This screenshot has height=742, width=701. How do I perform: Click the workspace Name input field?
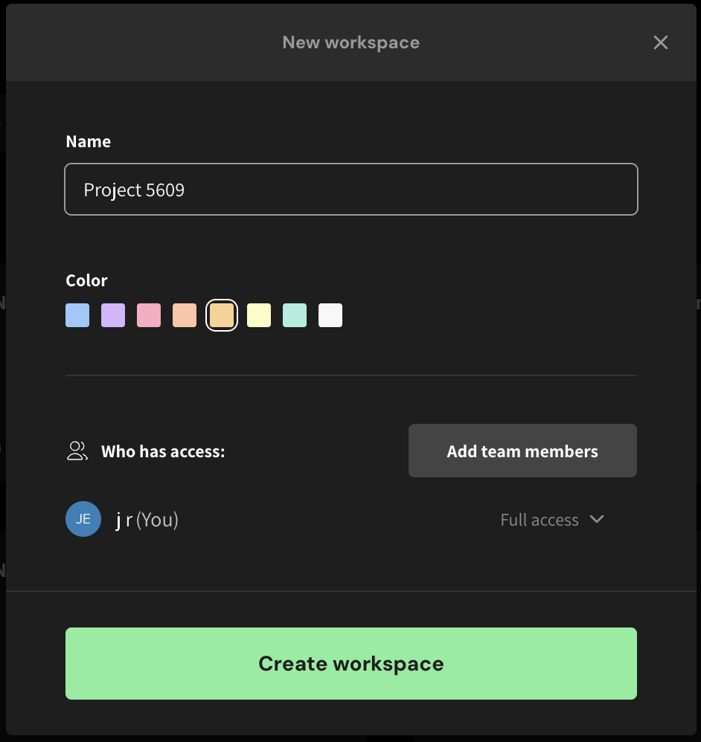tap(351, 190)
